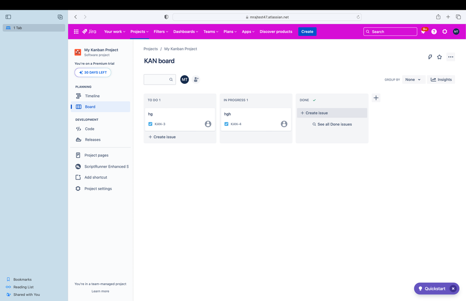
Task: Toggle Safari sidebar icon
Action: [x=8, y=17]
